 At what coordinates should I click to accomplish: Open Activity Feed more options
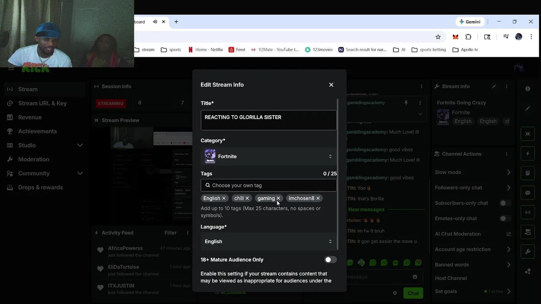pyautogui.click(x=188, y=233)
